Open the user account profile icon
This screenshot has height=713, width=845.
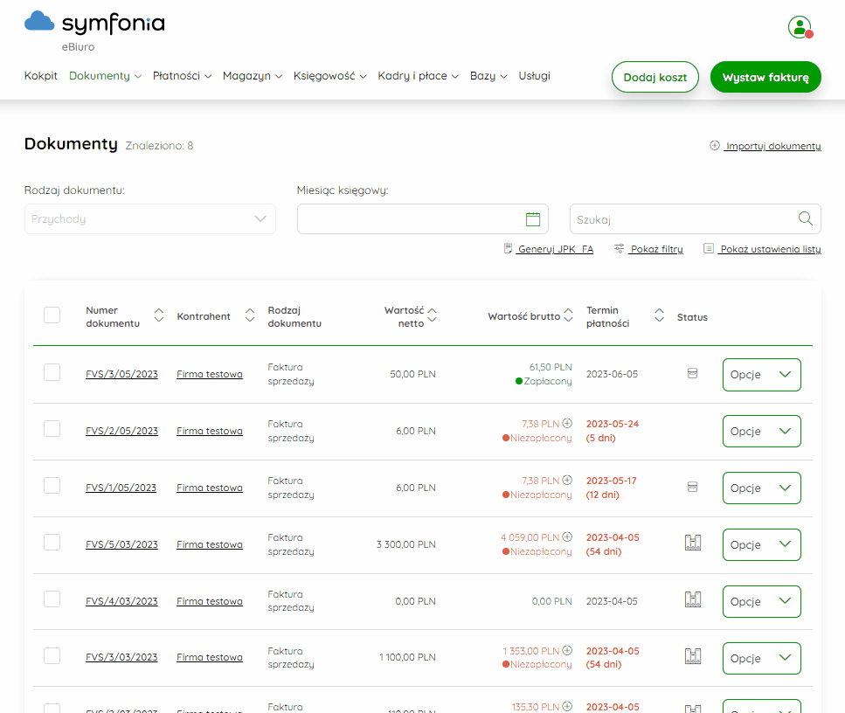800,27
